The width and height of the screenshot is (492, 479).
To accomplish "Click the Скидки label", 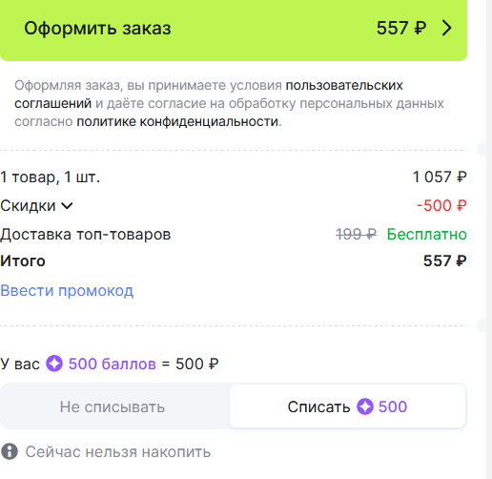I will pos(28,205).
